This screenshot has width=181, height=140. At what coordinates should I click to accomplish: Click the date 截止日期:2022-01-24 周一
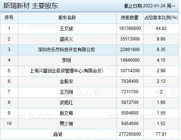(x=150, y=6)
